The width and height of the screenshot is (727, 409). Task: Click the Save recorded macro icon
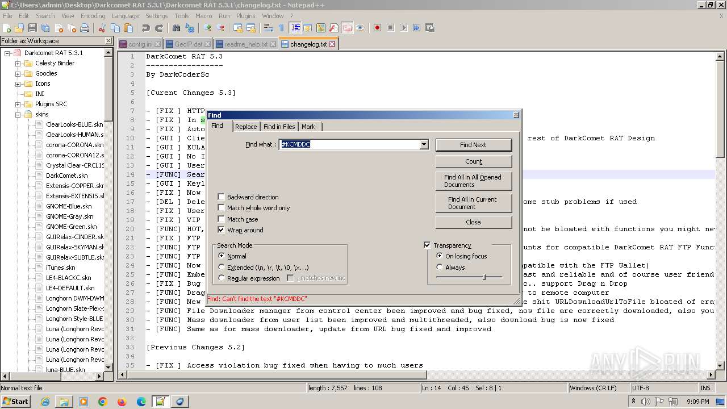(x=430, y=28)
